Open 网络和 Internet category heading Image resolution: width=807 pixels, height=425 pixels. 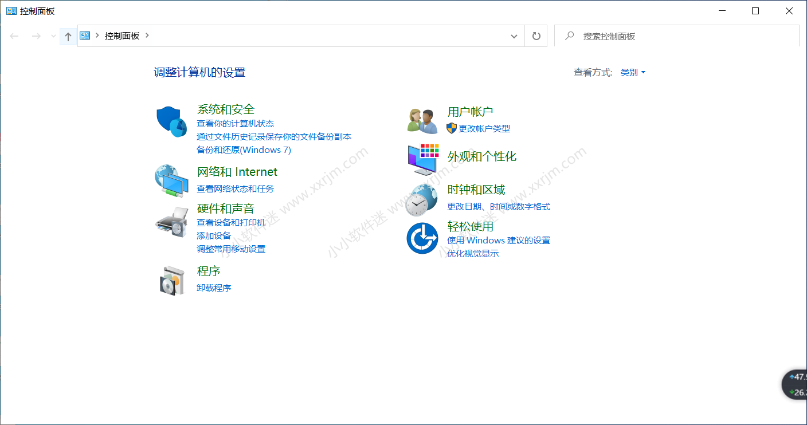[237, 172]
